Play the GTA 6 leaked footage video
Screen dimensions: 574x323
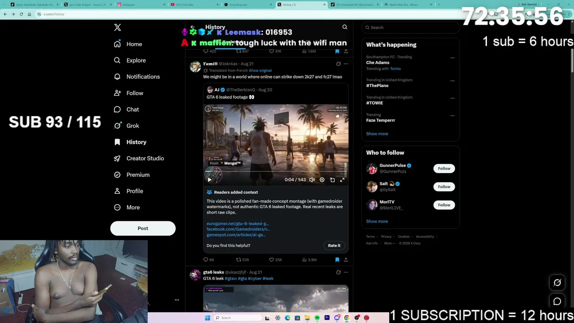(209, 179)
